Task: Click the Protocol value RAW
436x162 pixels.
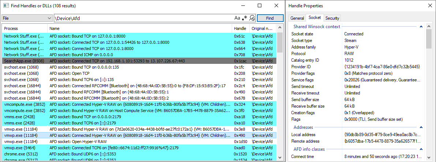Action: pyautogui.click(x=349, y=53)
